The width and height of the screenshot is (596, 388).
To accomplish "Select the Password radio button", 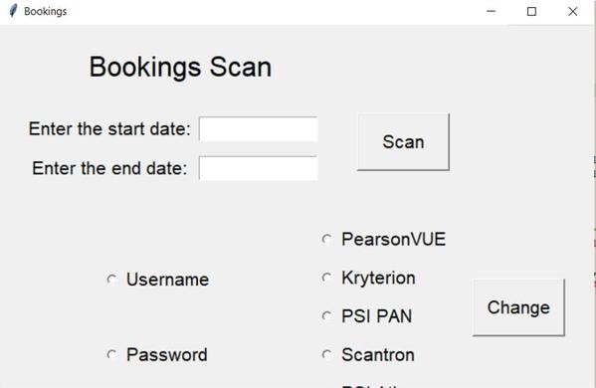I will [111, 354].
